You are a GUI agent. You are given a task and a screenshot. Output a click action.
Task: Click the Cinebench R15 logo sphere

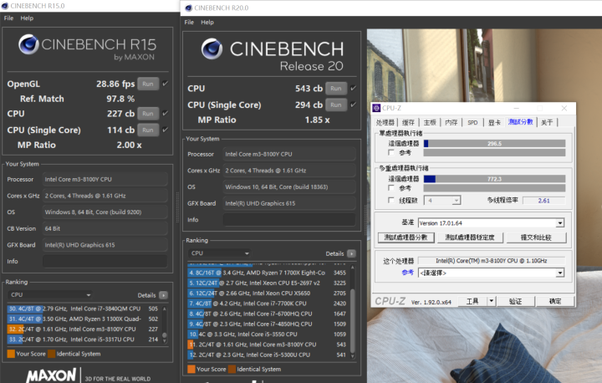(28, 46)
